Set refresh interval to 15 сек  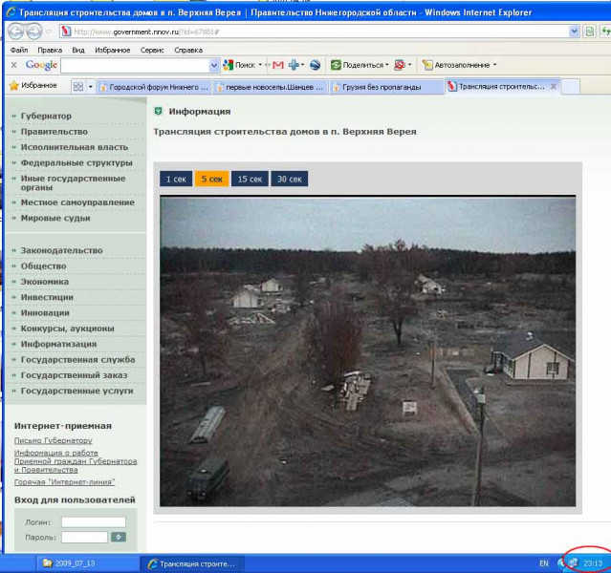pyautogui.click(x=250, y=180)
